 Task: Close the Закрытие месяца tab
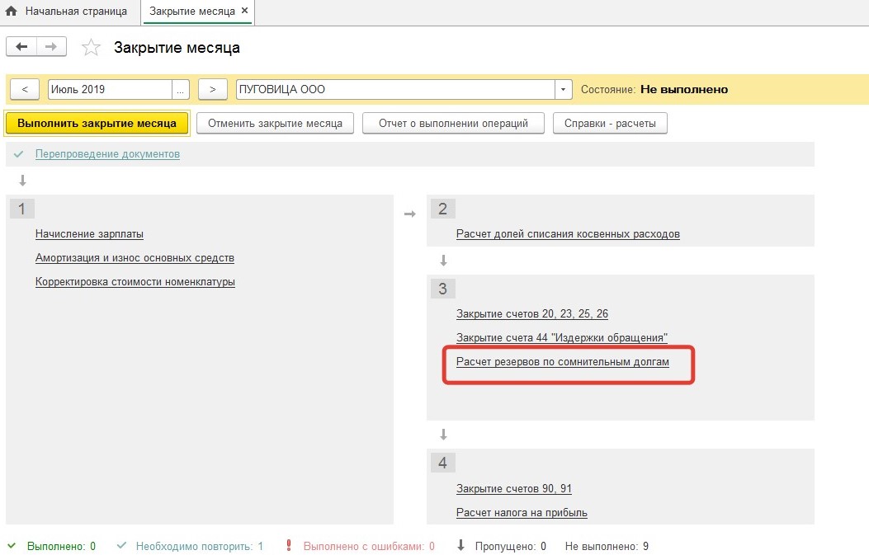coord(244,12)
